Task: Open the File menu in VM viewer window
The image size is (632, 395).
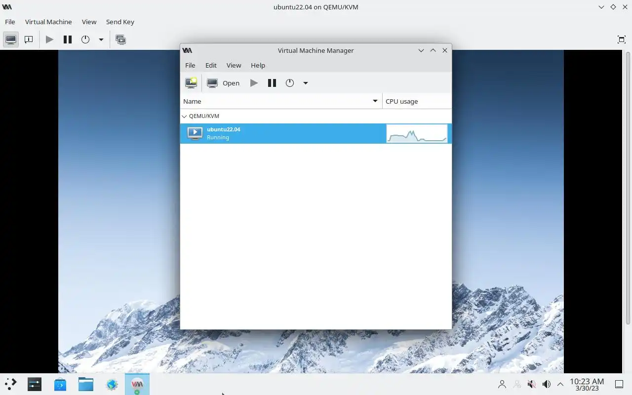Action: 10,22
